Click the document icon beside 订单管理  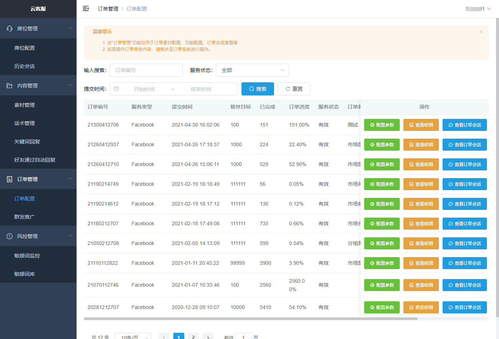10,179
